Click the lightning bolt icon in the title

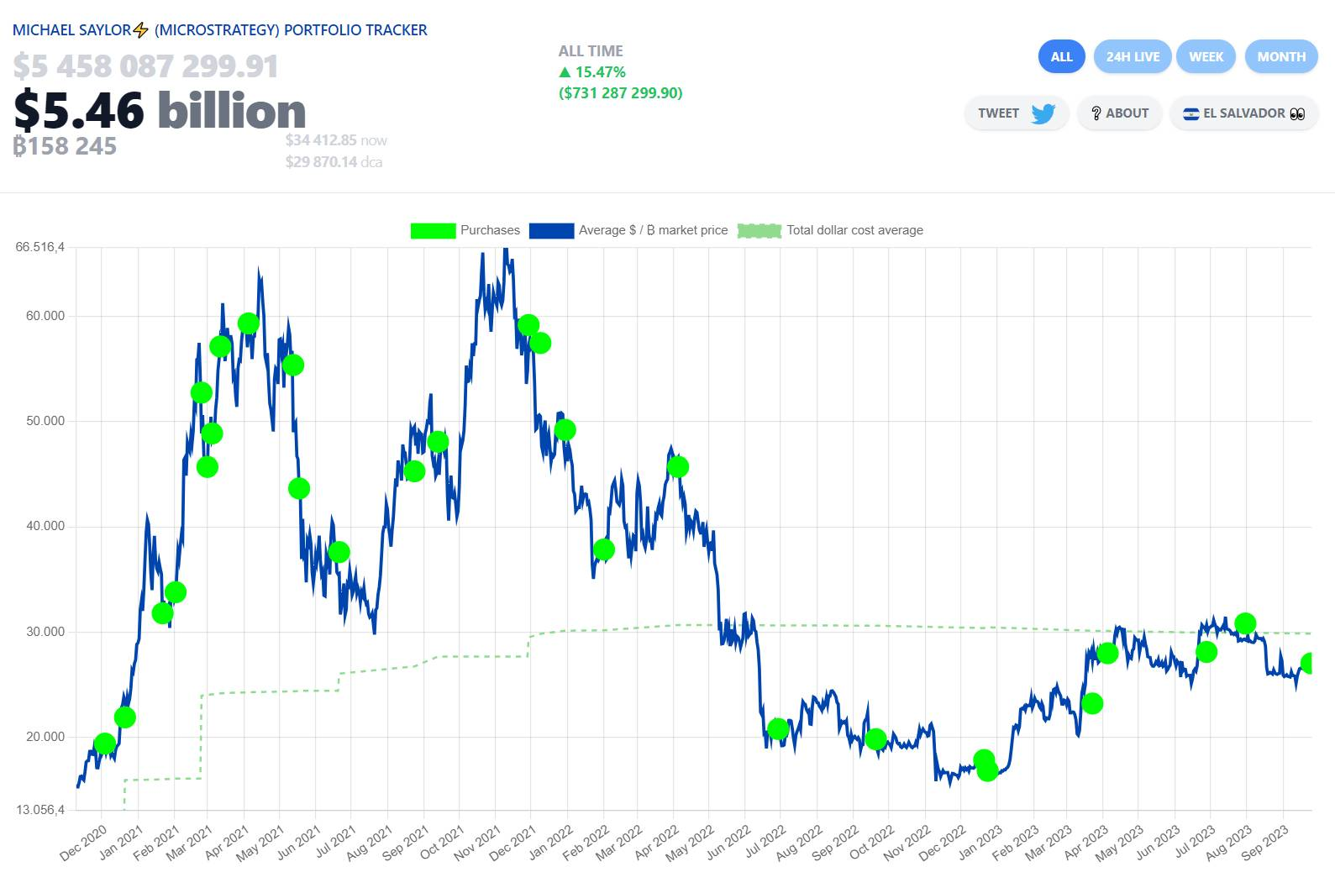point(140,30)
